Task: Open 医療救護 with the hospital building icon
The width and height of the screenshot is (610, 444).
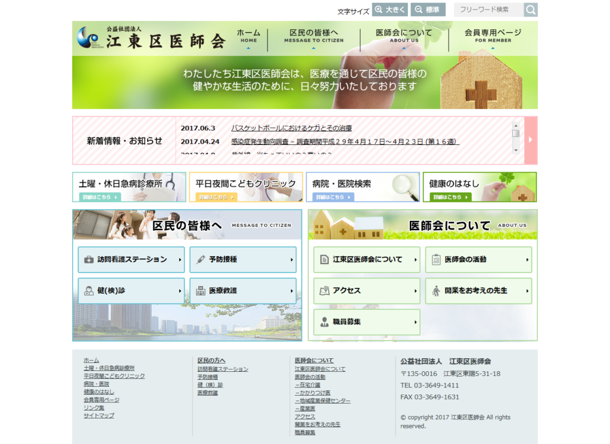Action: click(x=243, y=291)
